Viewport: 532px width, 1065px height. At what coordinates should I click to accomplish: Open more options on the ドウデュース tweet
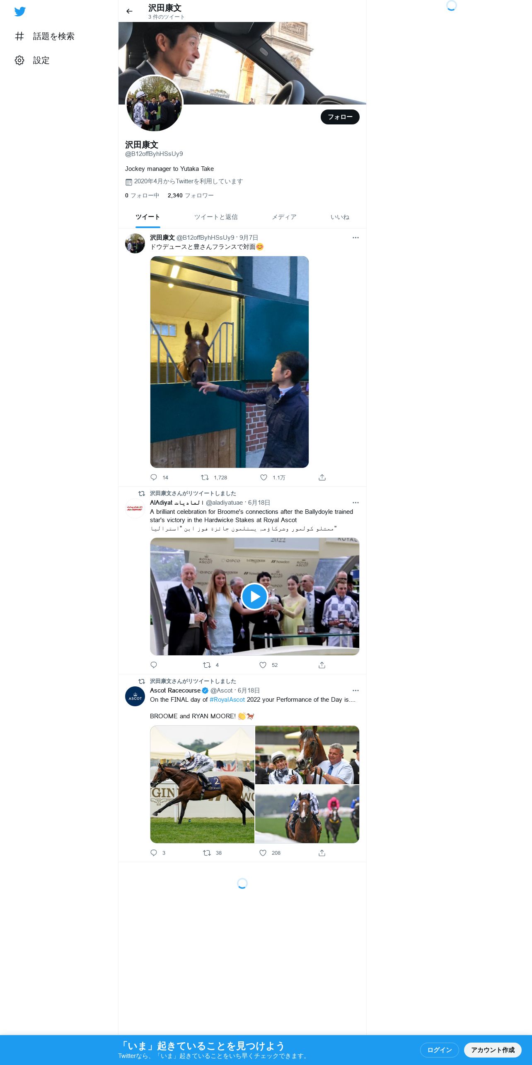click(x=355, y=238)
